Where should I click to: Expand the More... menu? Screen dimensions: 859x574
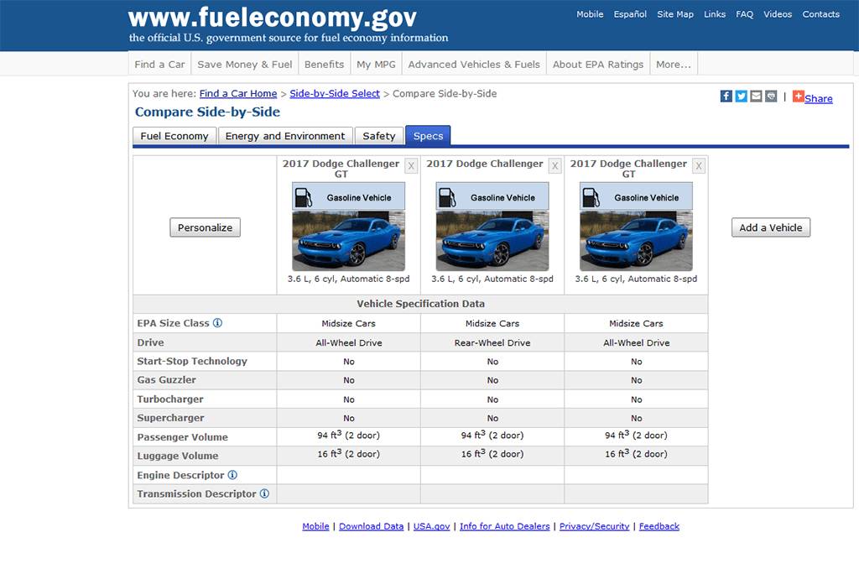tap(674, 64)
